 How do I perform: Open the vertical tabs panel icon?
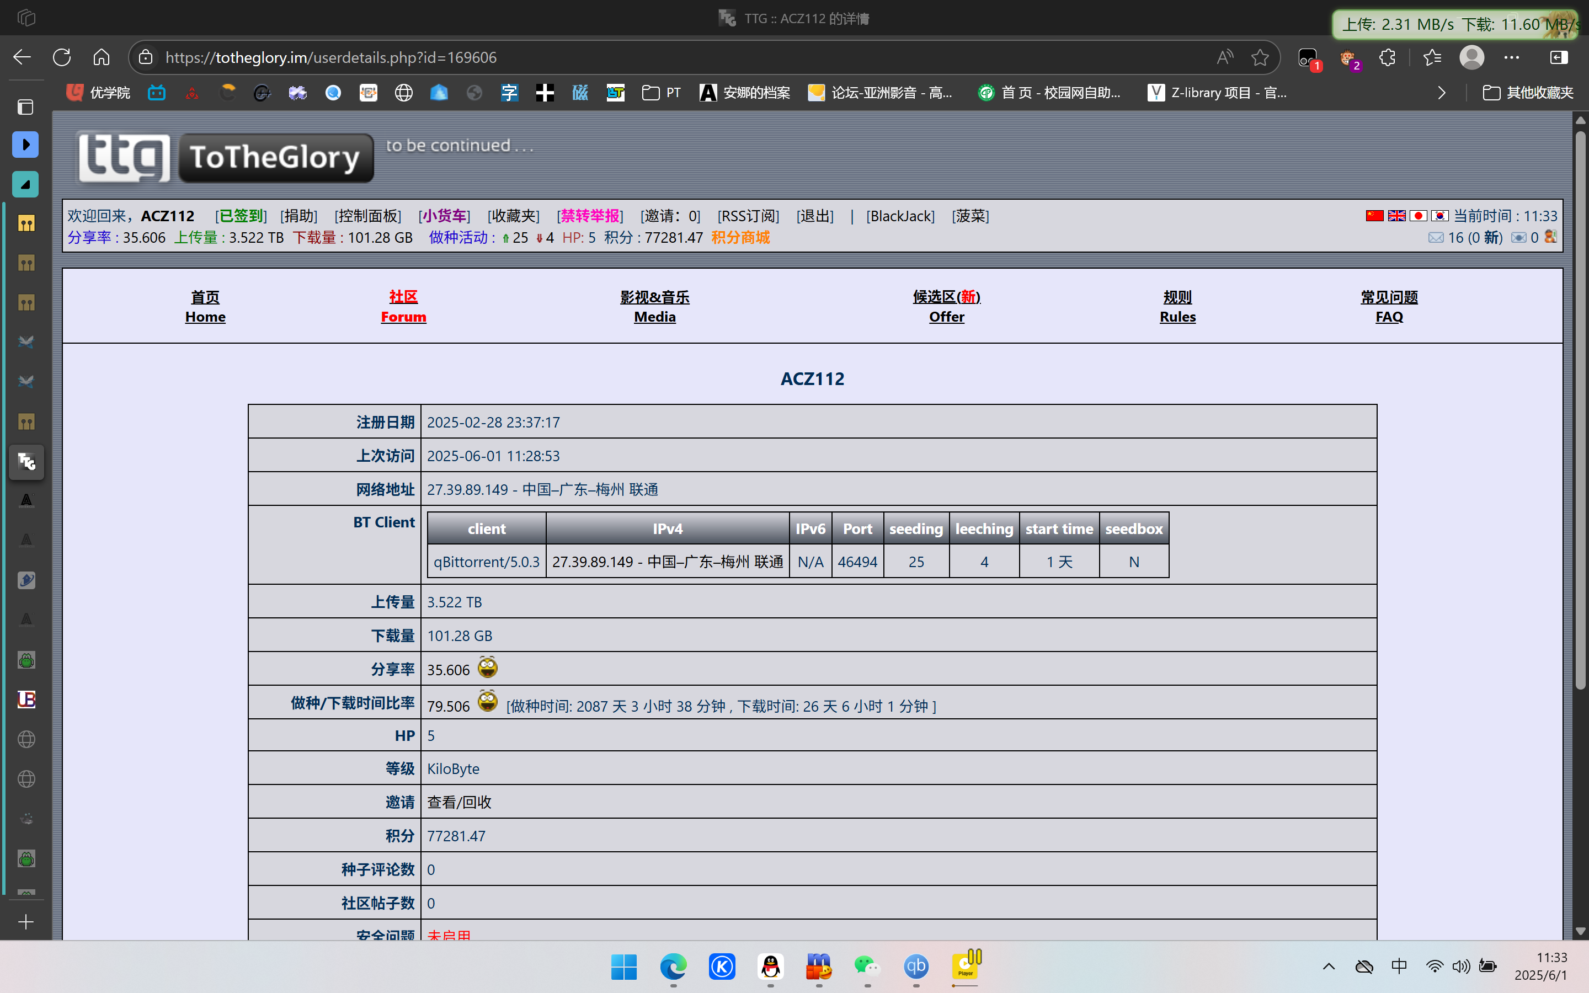pos(25,107)
